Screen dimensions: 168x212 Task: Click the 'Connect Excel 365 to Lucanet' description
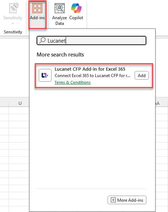pos(92,76)
